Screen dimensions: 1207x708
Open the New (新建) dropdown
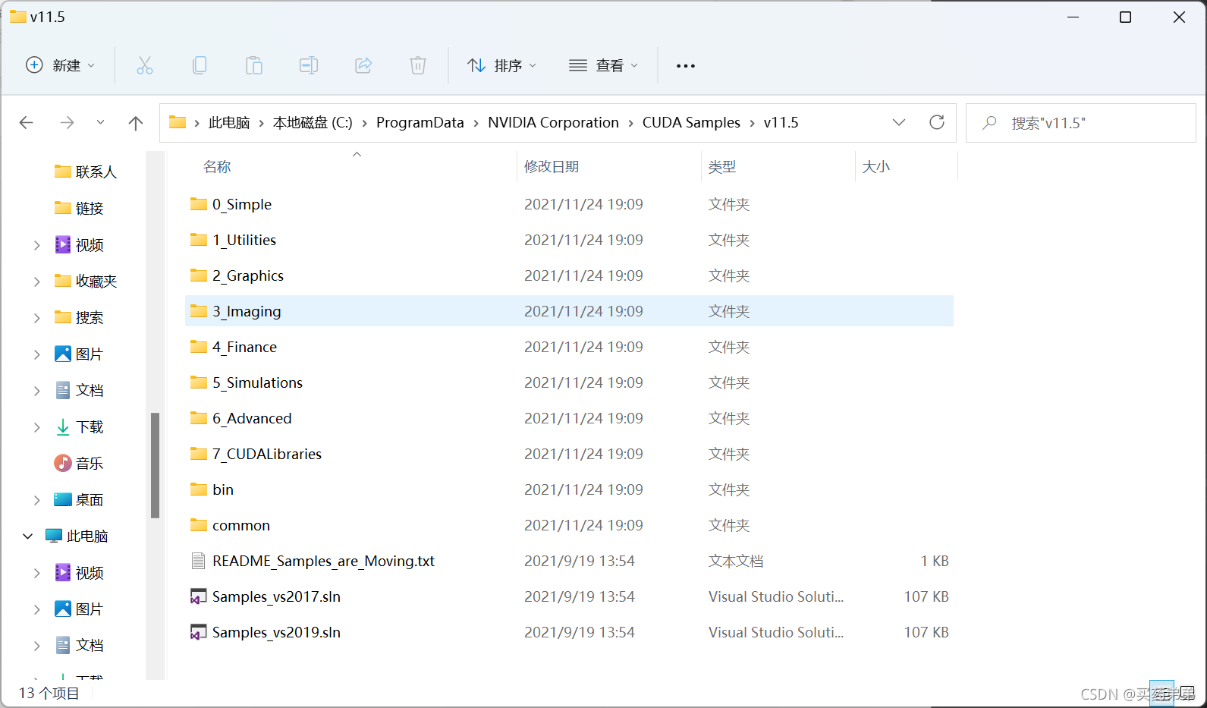coord(61,65)
